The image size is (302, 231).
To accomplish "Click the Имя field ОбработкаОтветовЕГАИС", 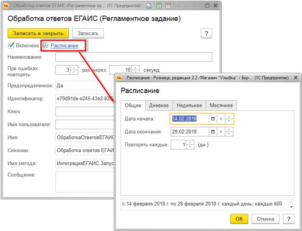I will [x=85, y=138].
